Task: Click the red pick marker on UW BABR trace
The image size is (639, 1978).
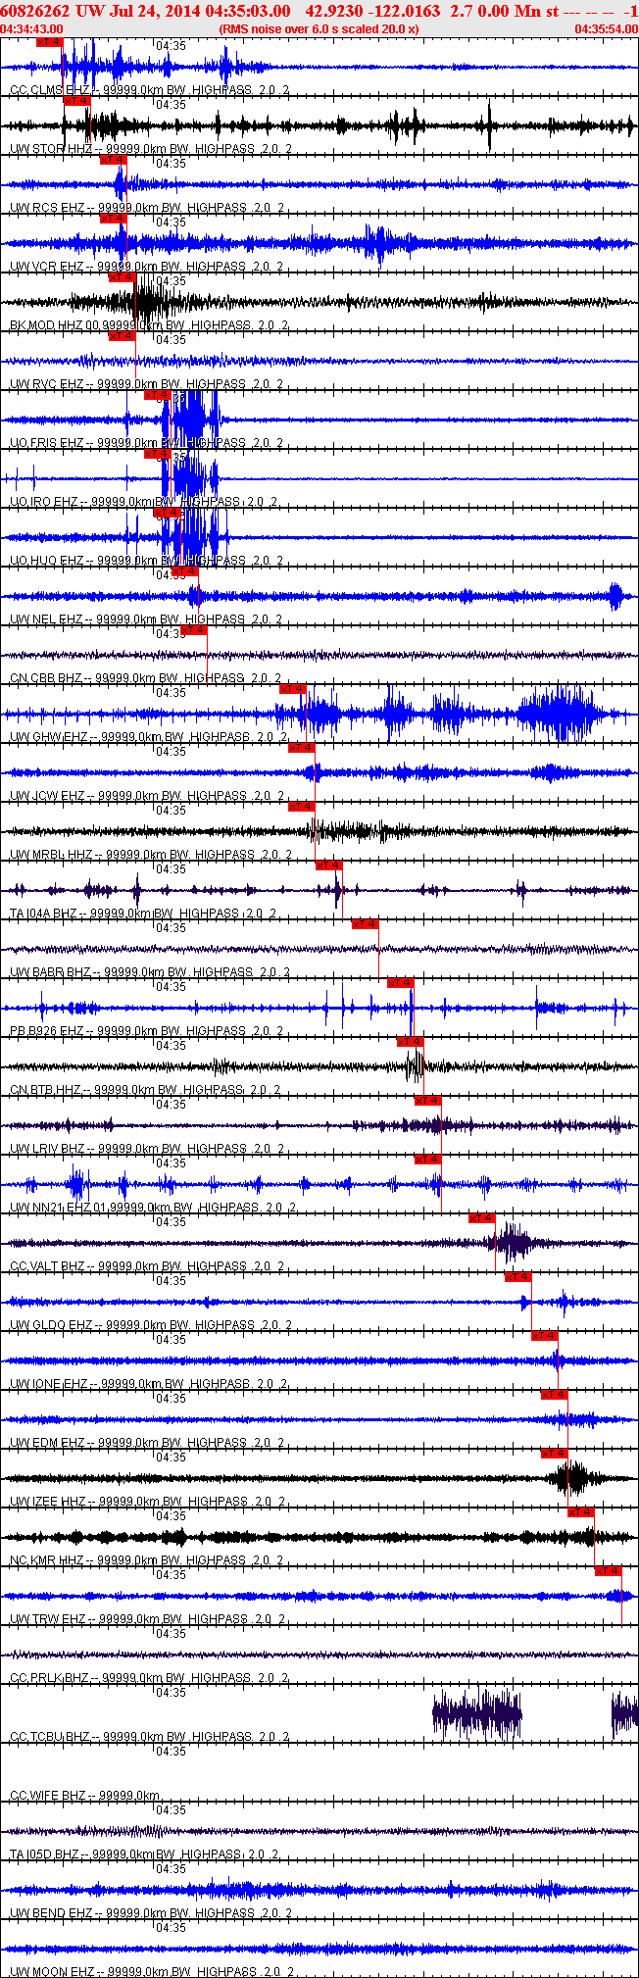Action: coord(365,924)
